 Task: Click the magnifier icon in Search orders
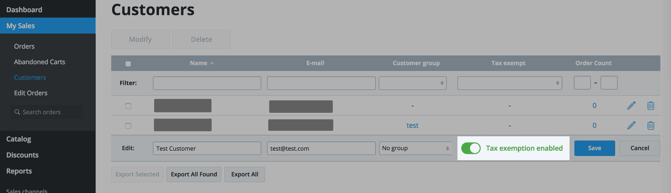pos(17,112)
